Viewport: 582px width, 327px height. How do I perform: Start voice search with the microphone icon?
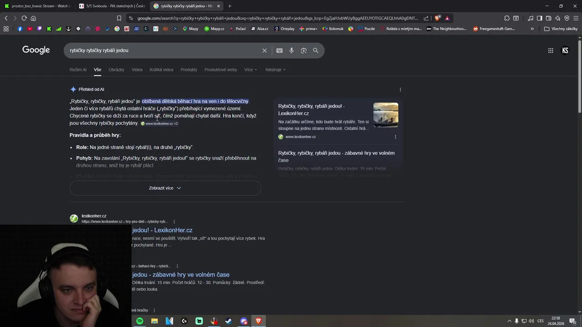pyautogui.click(x=291, y=50)
